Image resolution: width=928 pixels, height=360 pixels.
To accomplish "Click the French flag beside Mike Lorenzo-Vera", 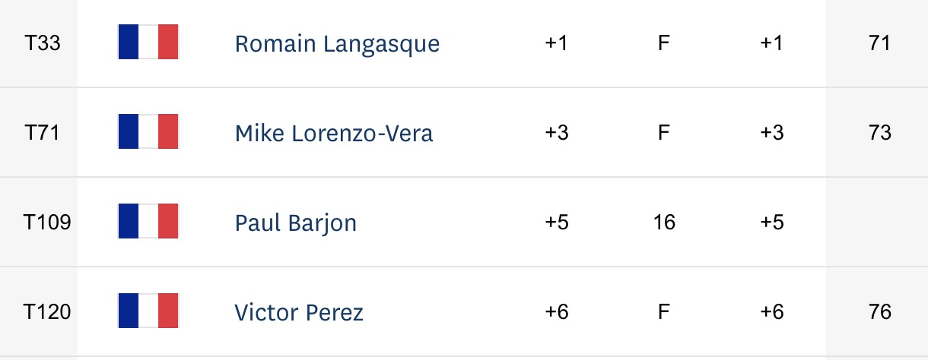I will pos(148,131).
